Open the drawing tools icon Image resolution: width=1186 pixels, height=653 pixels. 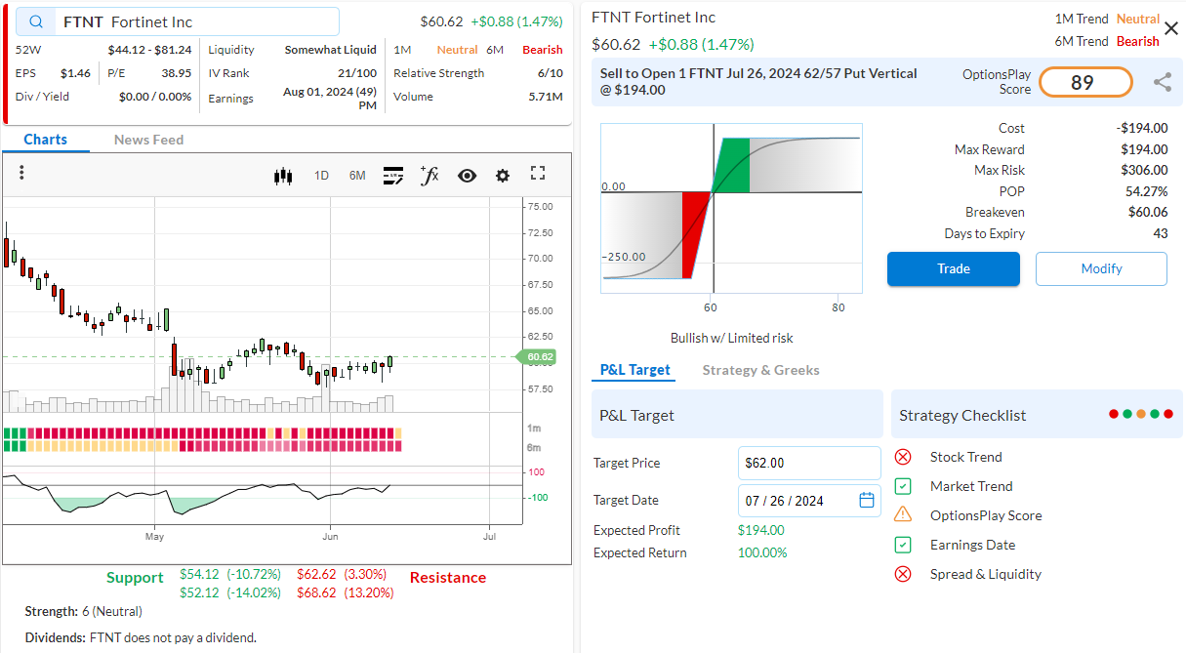point(393,176)
